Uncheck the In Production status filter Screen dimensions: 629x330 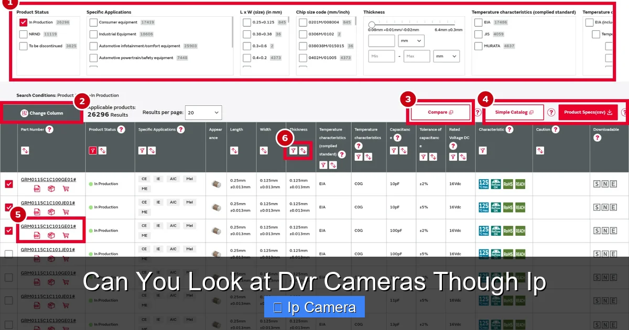point(24,23)
